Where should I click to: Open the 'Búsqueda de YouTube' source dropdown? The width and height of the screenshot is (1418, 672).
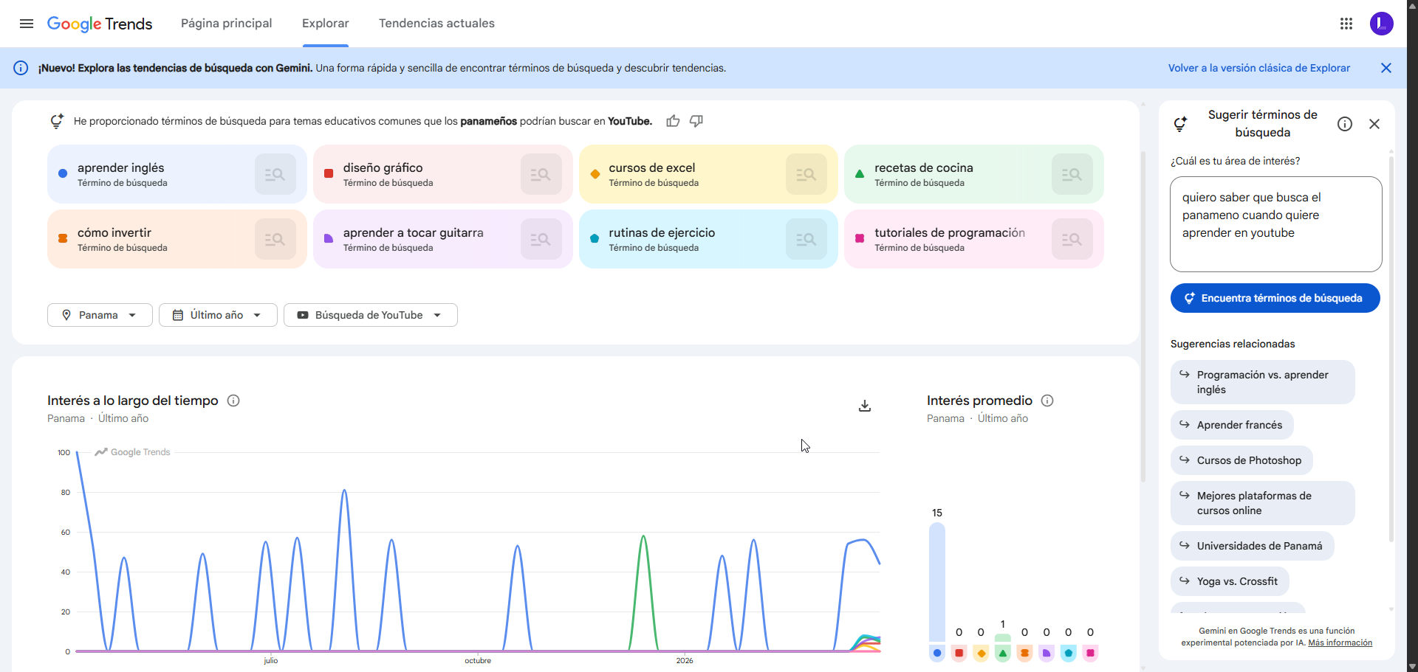[x=371, y=315]
